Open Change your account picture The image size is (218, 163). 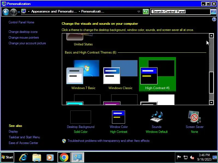[27, 43]
